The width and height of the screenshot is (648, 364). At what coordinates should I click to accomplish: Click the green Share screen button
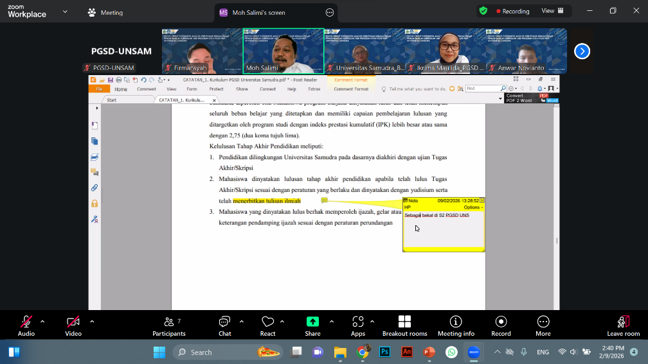pyautogui.click(x=312, y=322)
